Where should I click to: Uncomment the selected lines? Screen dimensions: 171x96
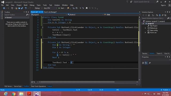77,8
